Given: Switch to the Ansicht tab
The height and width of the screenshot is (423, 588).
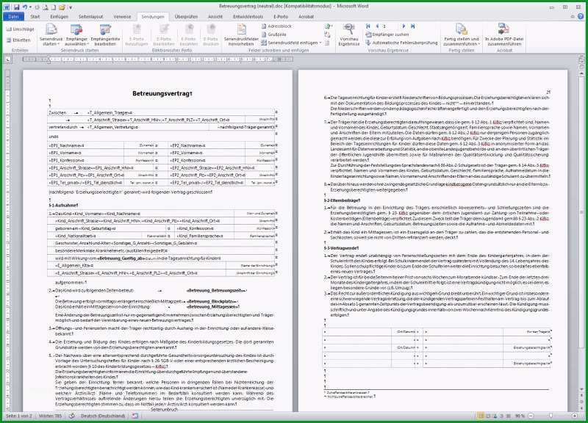Looking at the screenshot, I should (x=215, y=16).
